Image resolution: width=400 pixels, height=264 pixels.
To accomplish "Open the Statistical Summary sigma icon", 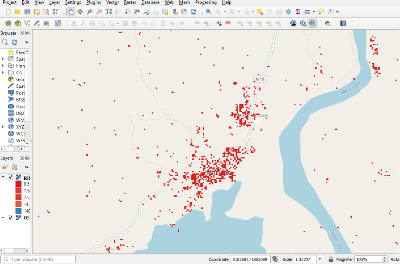I will click(x=298, y=12).
